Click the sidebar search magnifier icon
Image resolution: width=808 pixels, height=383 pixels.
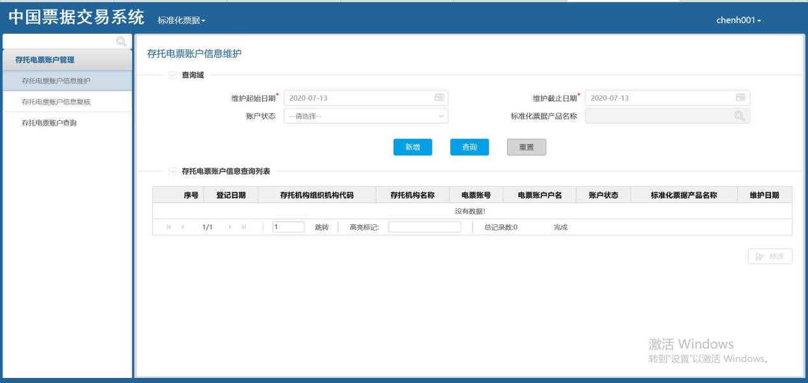121,43
